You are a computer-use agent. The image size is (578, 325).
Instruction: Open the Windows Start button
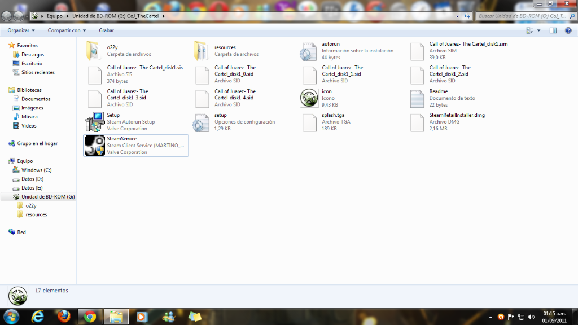[x=11, y=317]
